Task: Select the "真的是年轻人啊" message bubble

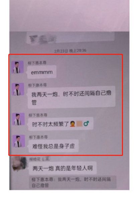Action: tap(62, 168)
